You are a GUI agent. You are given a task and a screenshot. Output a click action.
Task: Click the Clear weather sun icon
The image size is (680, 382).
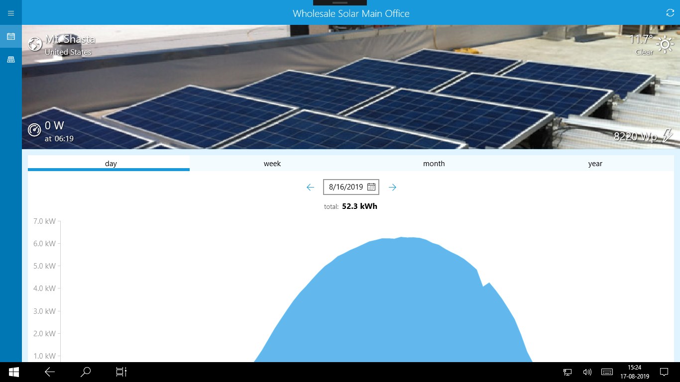pyautogui.click(x=666, y=44)
